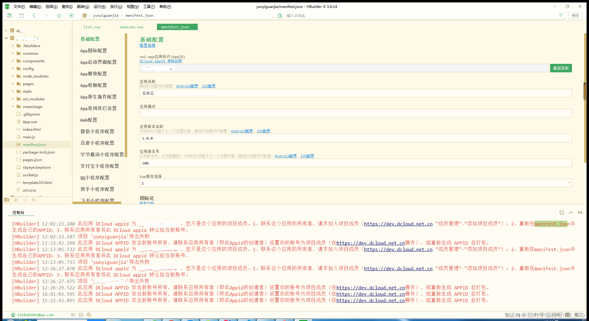Image resolution: width=589 pixels, height=321 pixels.
Task: Open the debug bug icon panel
Action: 16,200
